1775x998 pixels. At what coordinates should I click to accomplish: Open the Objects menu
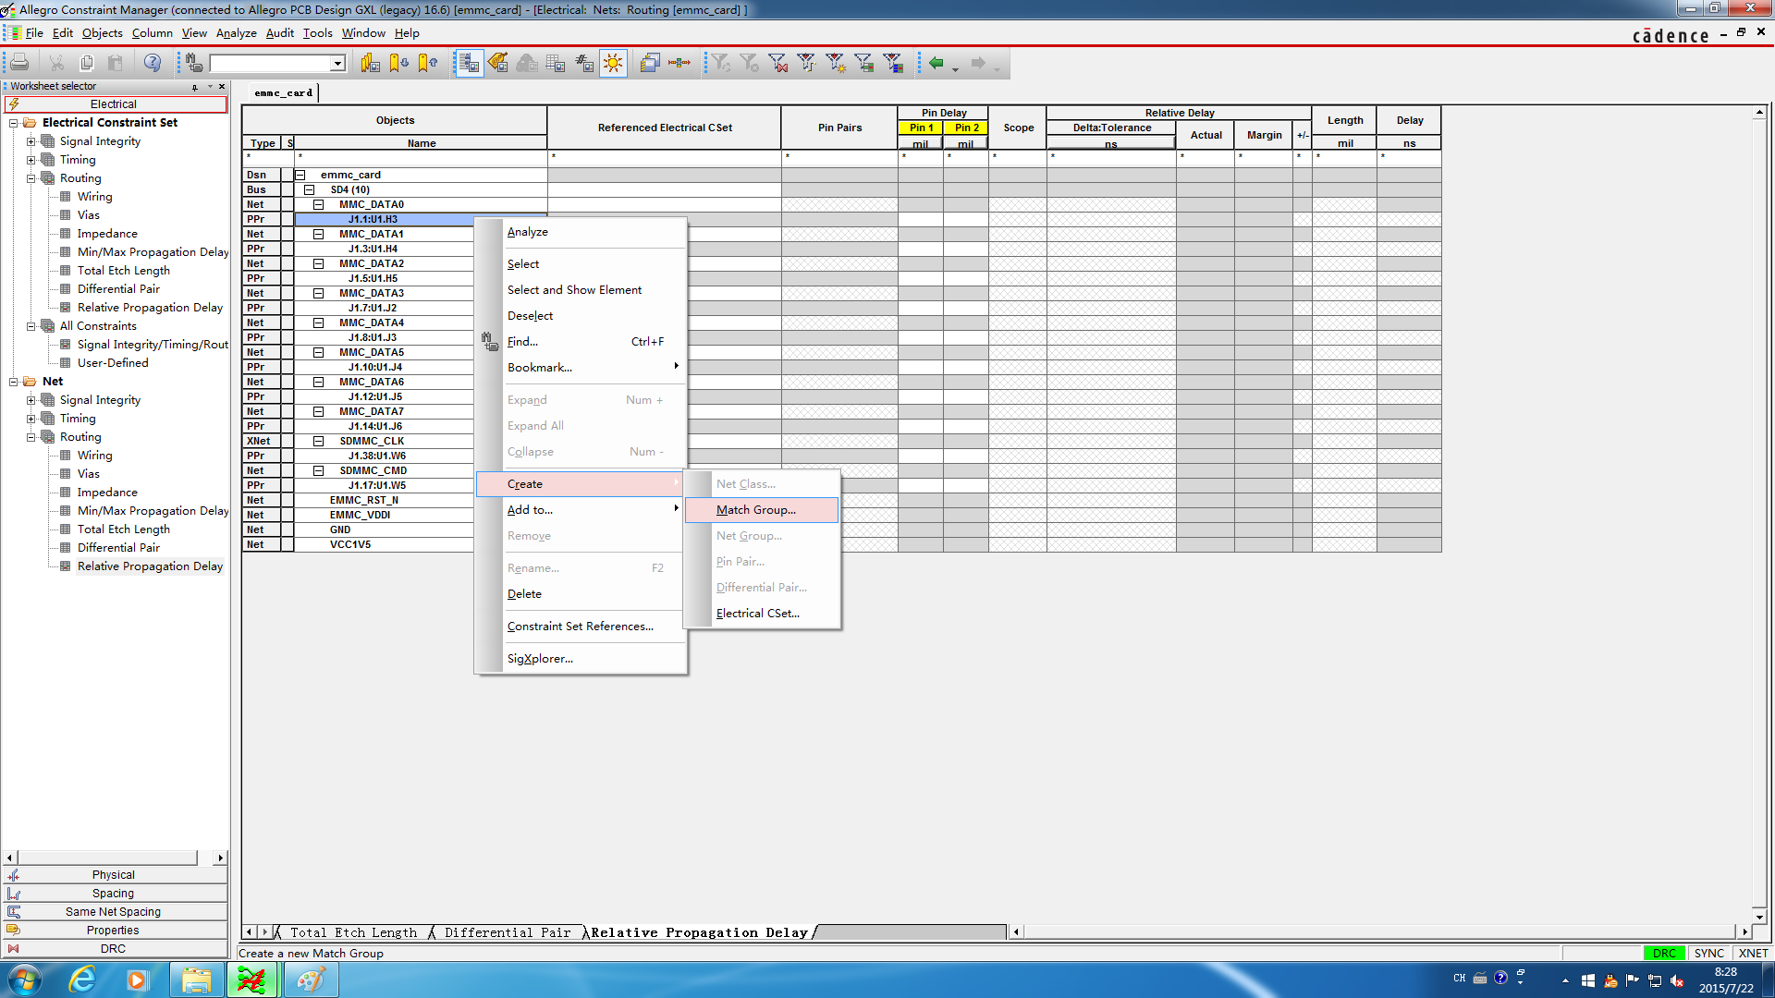pyautogui.click(x=102, y=32)
